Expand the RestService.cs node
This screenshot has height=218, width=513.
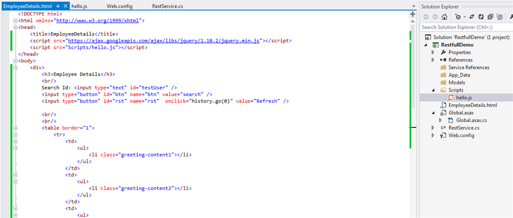433,127
